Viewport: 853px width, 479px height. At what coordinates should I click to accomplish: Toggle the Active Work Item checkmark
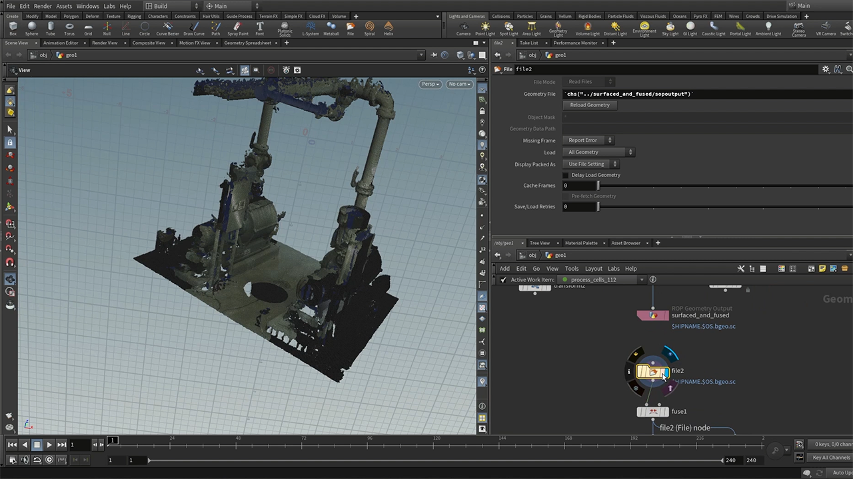tap(503, 279)
